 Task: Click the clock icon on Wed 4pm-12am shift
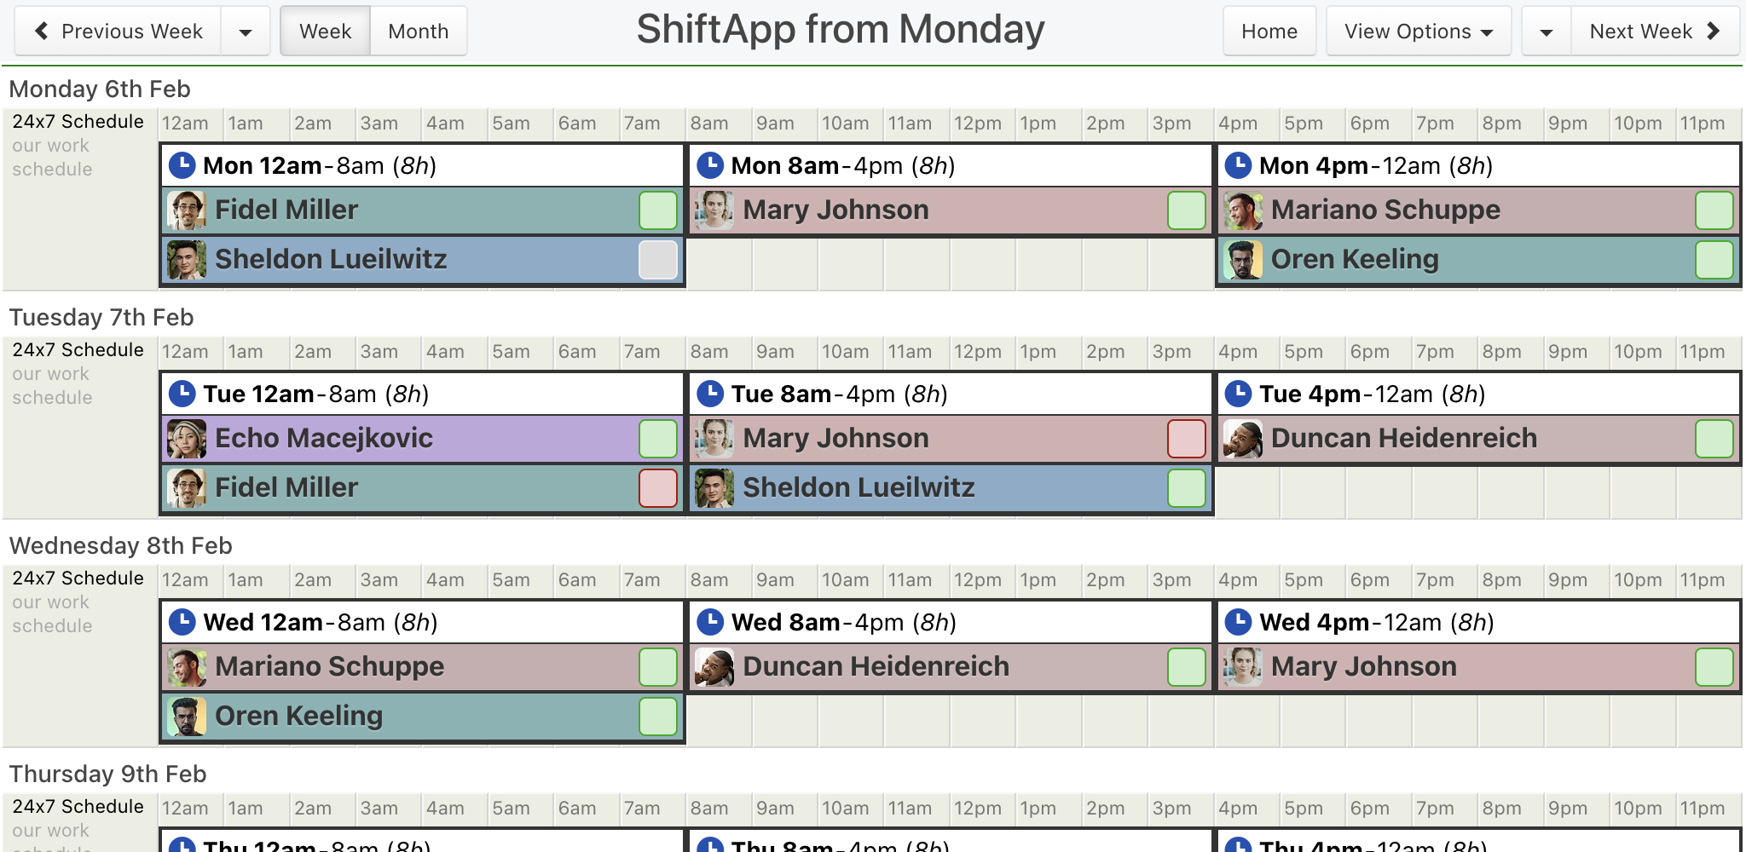[x=1238, y=622]
